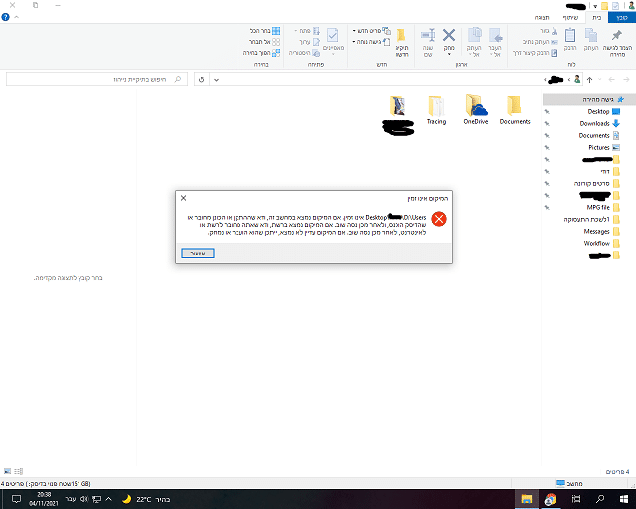Screen dimensions: 636x509
Task: Click the Paste (הדבק) clipboard icon
Action: coord(570,36)
